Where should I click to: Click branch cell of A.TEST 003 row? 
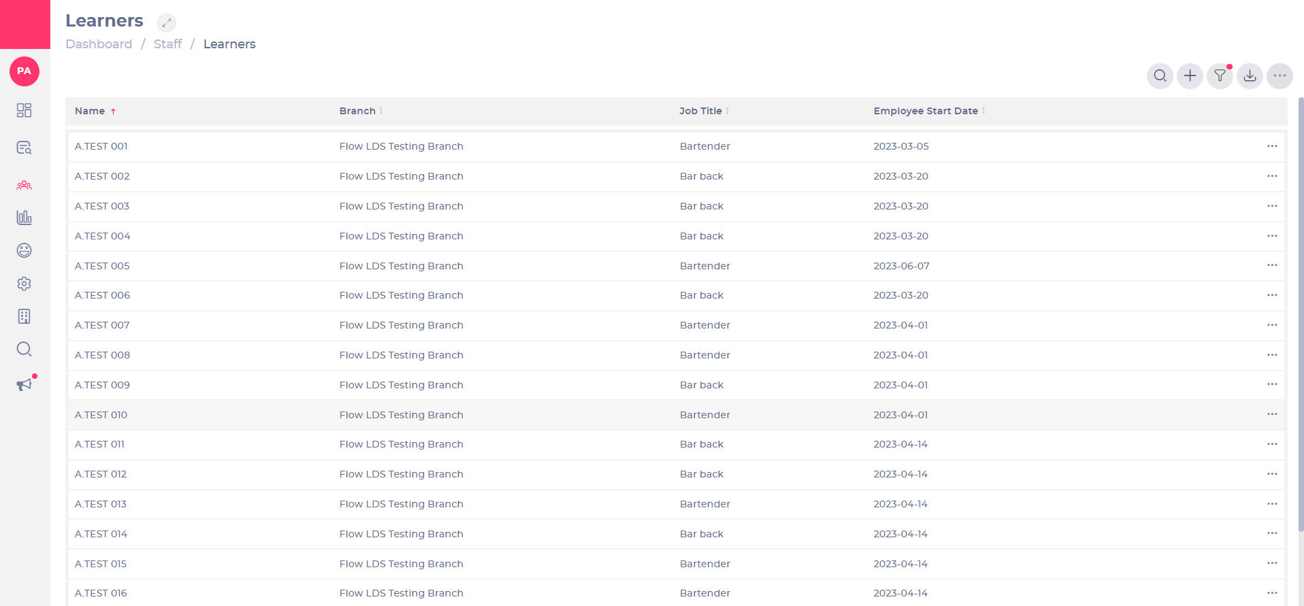click(x=401, y=206)
